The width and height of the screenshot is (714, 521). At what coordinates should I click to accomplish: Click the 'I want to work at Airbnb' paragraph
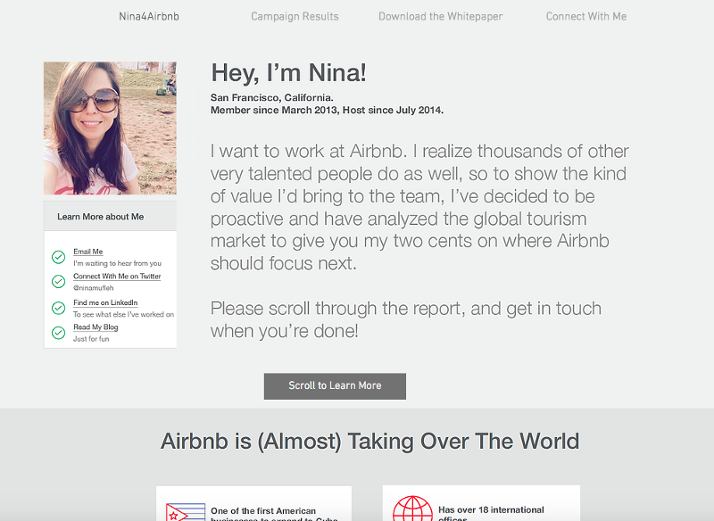tap(419, 207)
